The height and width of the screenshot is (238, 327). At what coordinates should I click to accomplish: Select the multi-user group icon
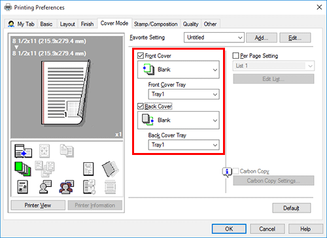tap(67, 187)
